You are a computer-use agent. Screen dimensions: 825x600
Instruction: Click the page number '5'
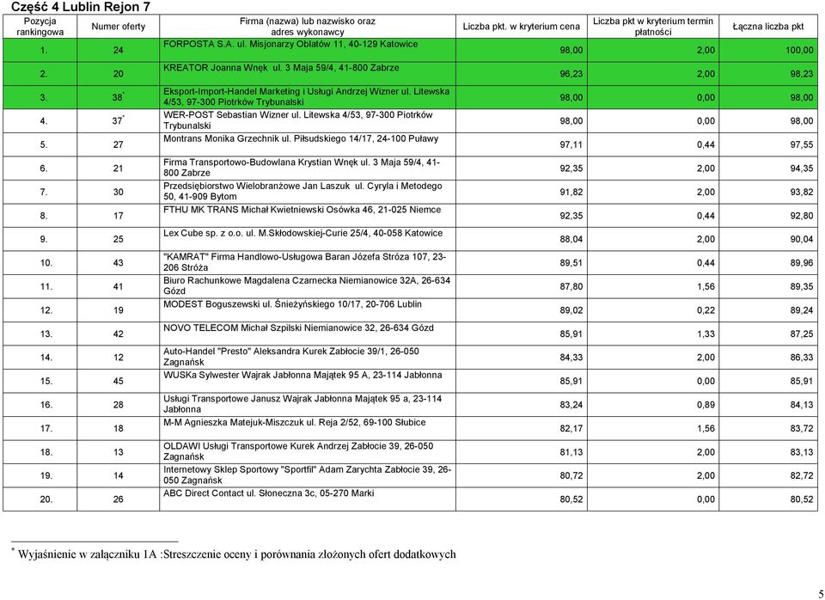pos(821,594)
